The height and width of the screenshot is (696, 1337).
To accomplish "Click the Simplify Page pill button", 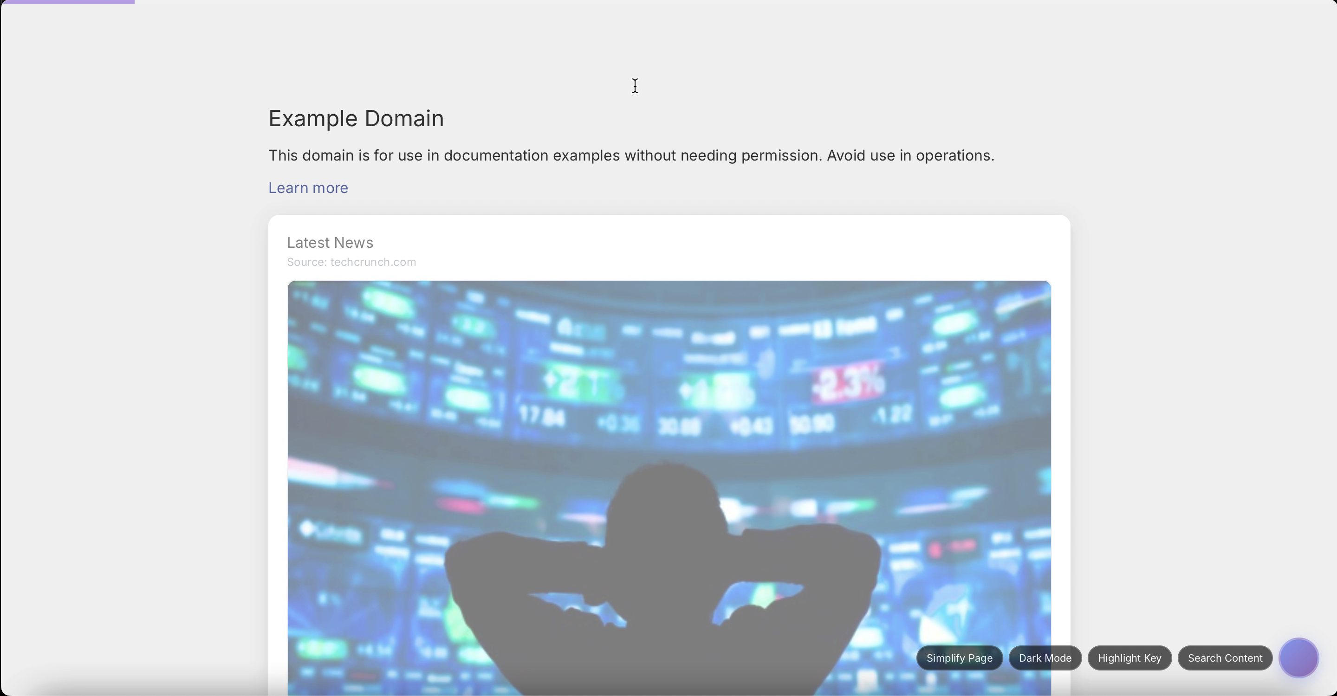I will pyautogui.click(x=959, y=657).
